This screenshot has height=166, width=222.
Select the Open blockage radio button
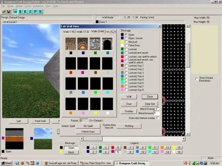(126, 35)
